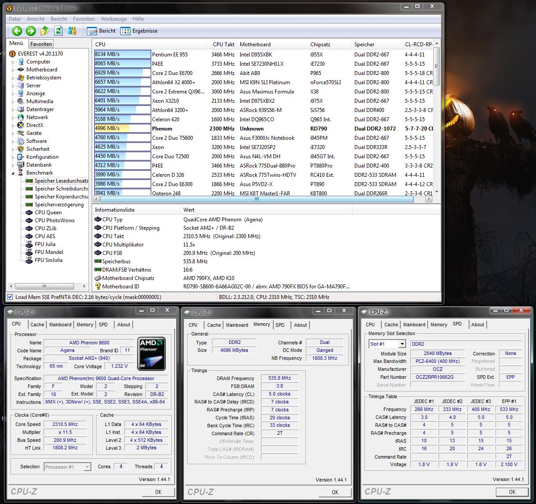Expand the Software tree node

(13, 142)
